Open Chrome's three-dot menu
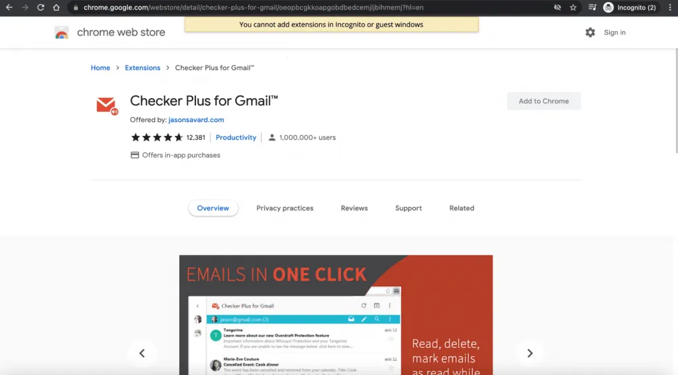The height and width of the screenshot is (375, 678). [670, 7]
